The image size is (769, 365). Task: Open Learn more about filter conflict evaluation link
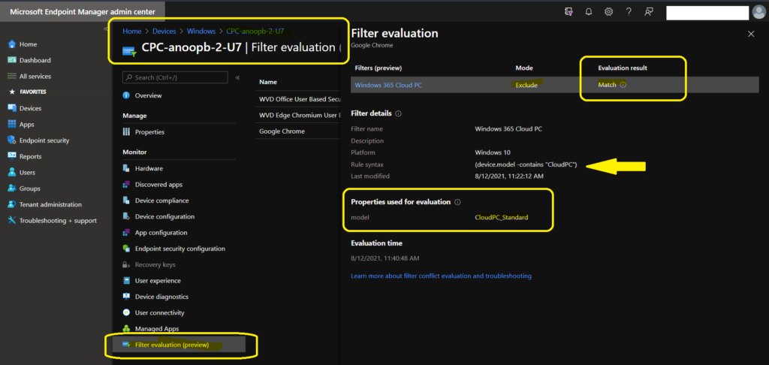[441, 276]
